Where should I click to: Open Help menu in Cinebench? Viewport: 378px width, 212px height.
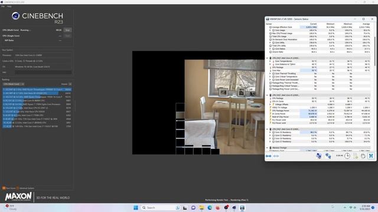[9, 6]
